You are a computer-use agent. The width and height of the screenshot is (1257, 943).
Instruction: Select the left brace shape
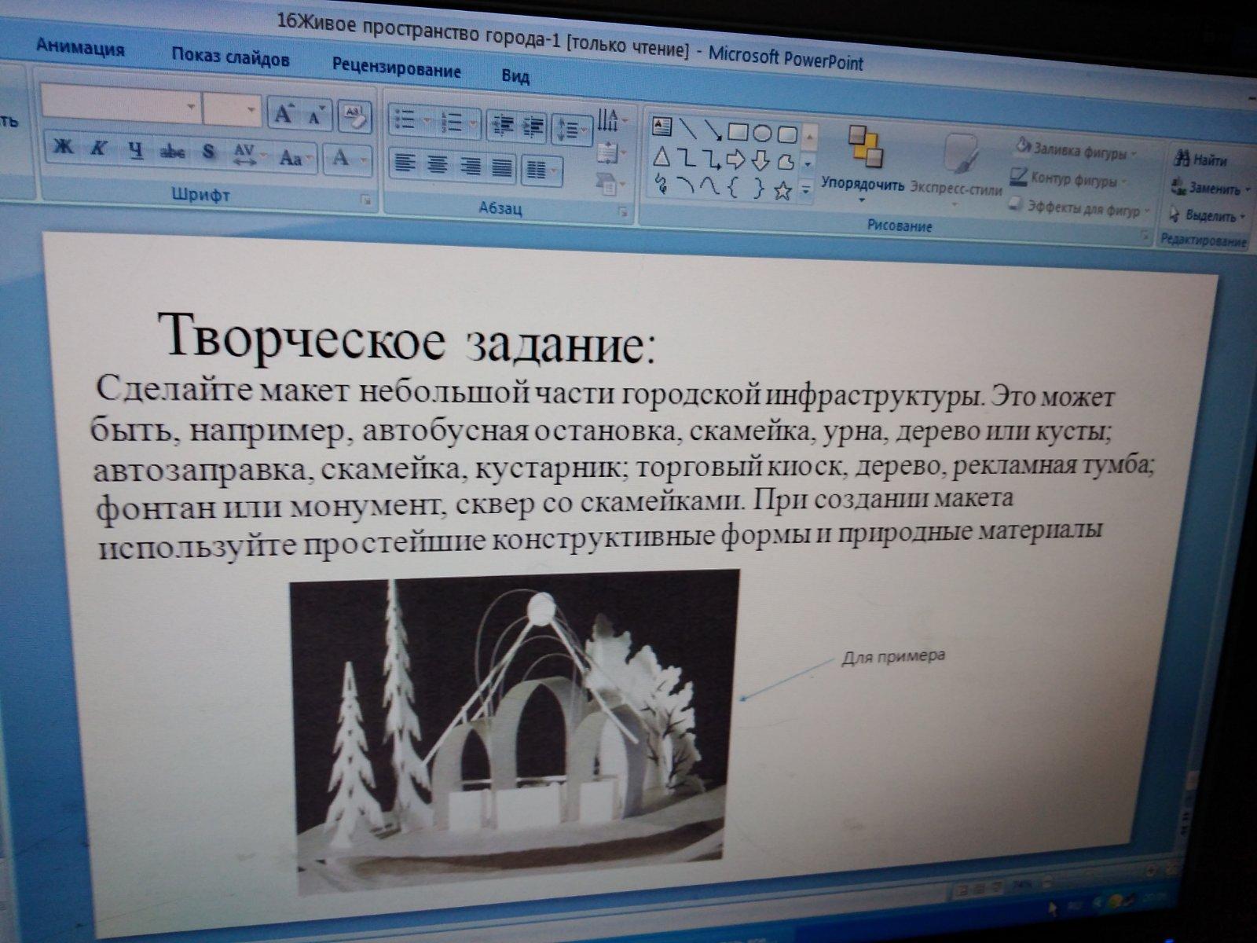734,189
